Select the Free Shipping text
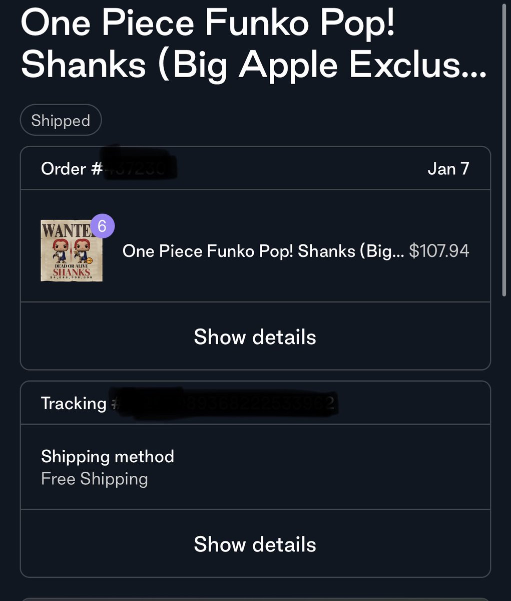The height and width of the screenshot is (601, 511). tap(95, 479)
